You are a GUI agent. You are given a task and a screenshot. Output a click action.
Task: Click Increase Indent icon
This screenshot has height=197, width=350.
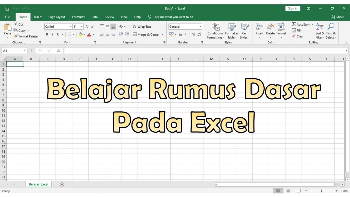(127, 34)
